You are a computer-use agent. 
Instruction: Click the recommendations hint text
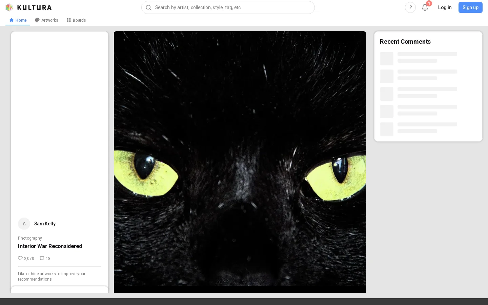coord(52,277)
